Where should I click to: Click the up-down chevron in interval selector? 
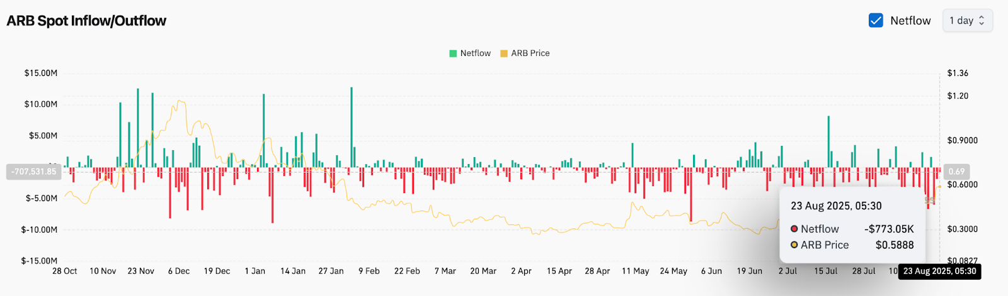coord(982,21)
